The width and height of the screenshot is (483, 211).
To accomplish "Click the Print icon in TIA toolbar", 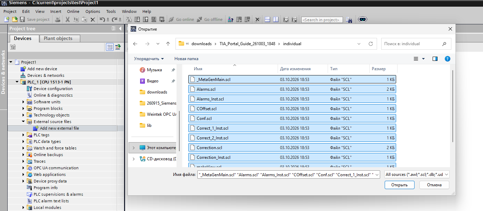I will tap(58, 19).
